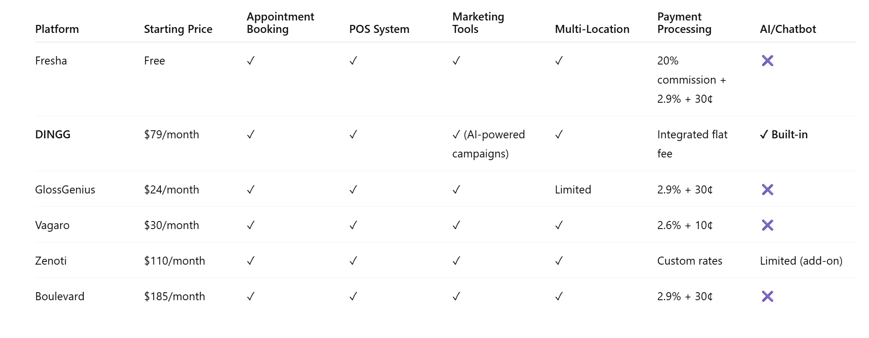The width and height of the screenshot is (869, 338).
Task: Click Zenoti's Limited (add-on) AI cell
Action: (801, 261)
